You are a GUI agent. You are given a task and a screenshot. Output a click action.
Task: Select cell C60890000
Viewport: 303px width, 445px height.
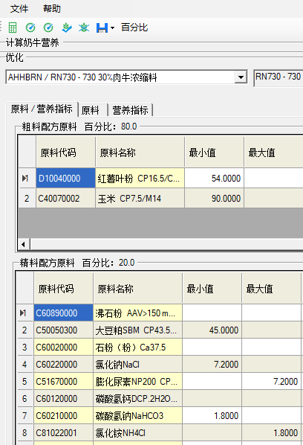pyautogui.click(x=63, y=313)
